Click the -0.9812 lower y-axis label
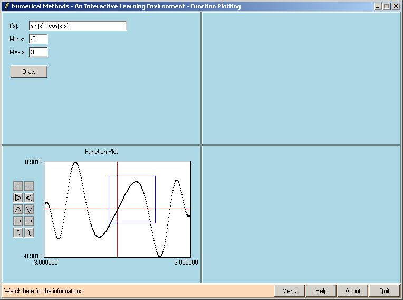403x300 pixels. tap(33, 256)
